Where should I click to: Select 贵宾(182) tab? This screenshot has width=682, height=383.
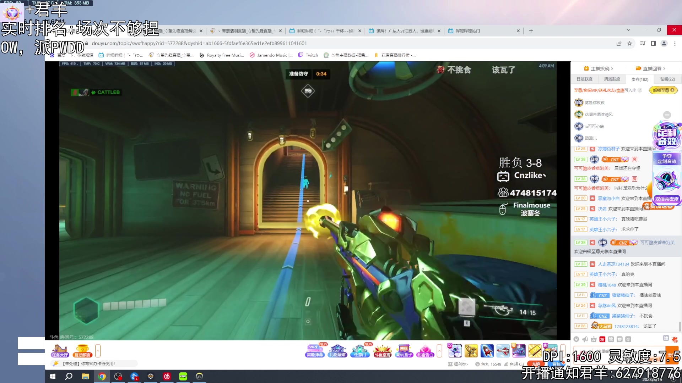640,79
